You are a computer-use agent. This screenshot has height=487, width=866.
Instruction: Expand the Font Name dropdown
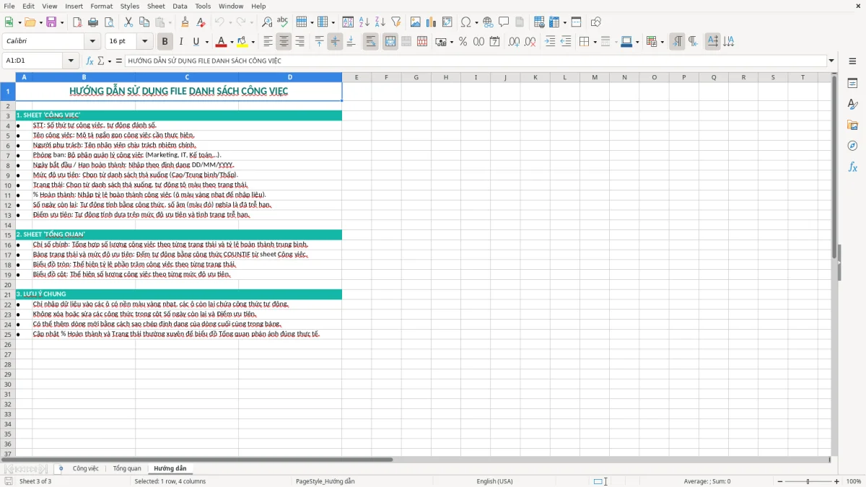(x=93, y=42)
